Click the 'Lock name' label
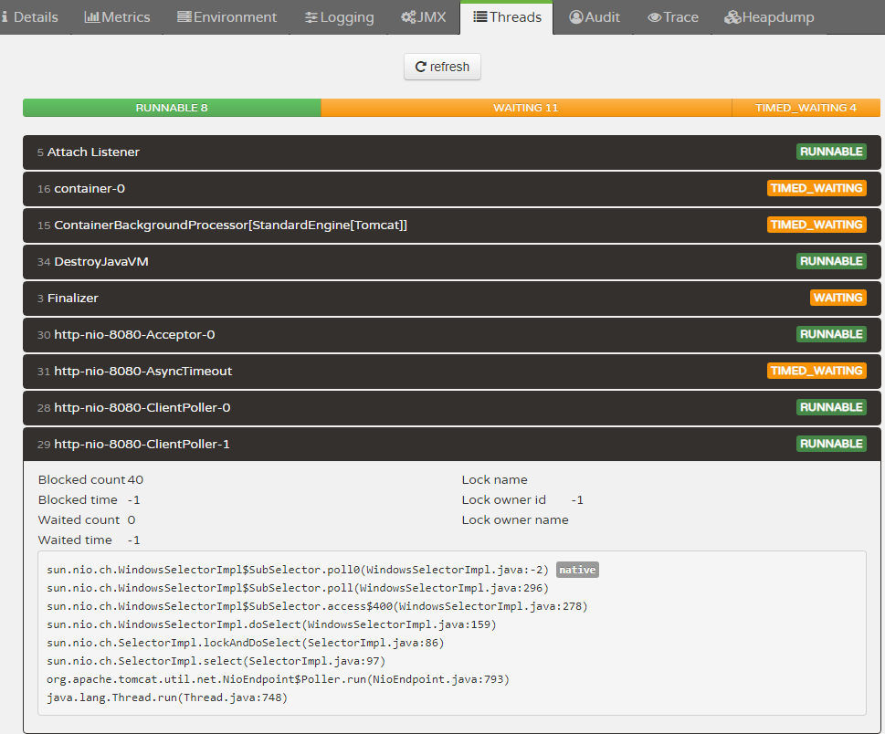The width and height of the screenshot is (885, 734). click(x=494, y=479)
